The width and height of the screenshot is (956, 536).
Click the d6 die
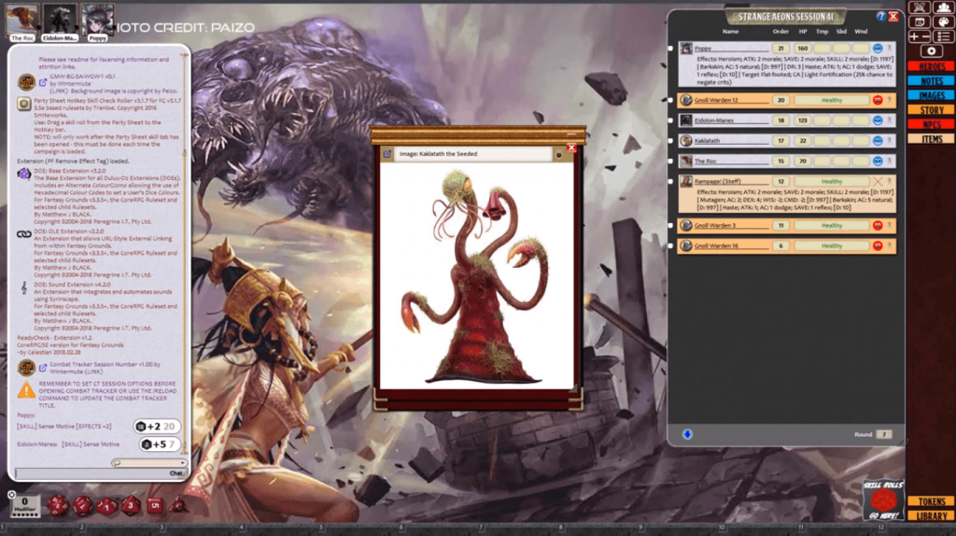(x=155, y=505)
